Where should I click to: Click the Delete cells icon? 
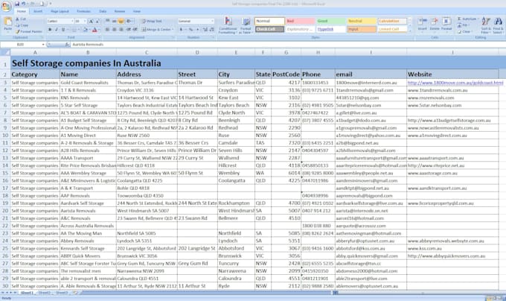(x=434, y=25)
